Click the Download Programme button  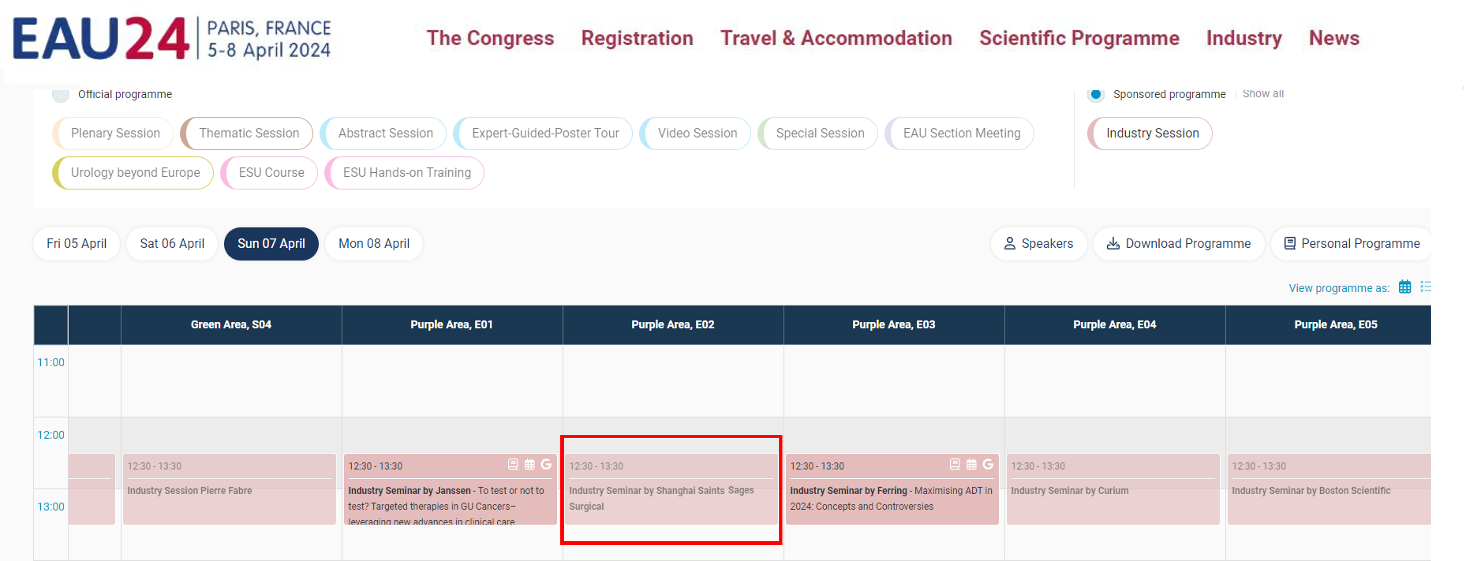pyautogui.click(x=1179, y=243)
